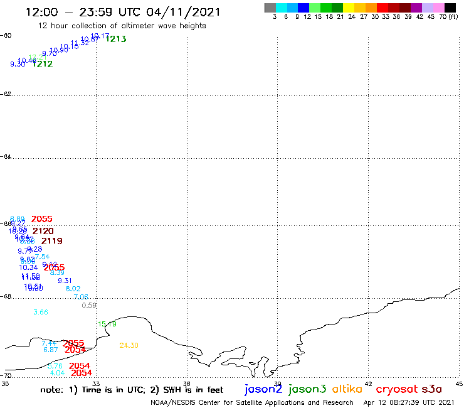Image resolution: width=464 pixels, height=408 pixels.
Task: Click the pink swatch in the legend
Action: click(x=439, y=8)
